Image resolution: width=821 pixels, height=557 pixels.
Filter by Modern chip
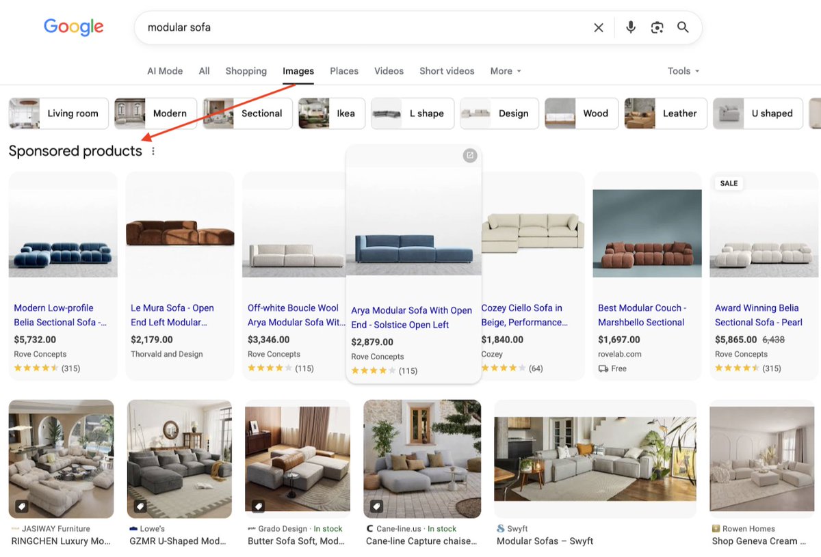(155, 113)
